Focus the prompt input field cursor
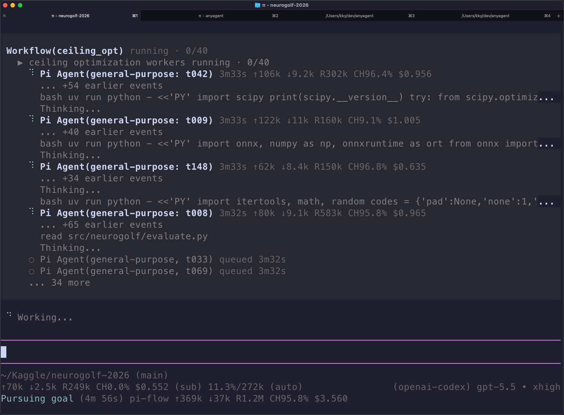The width and height of the screenshot is (564, 415). (3, 352)
